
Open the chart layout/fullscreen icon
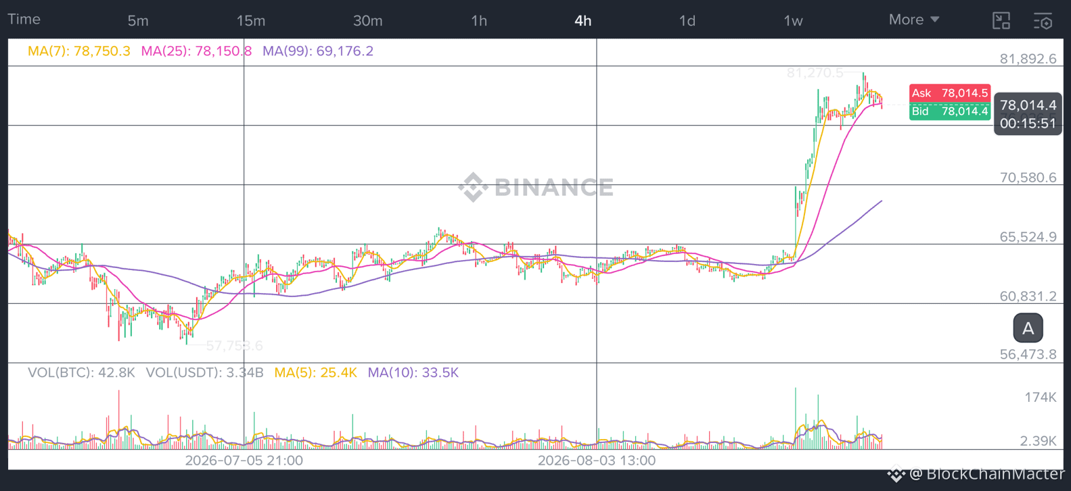[1001, 21]
